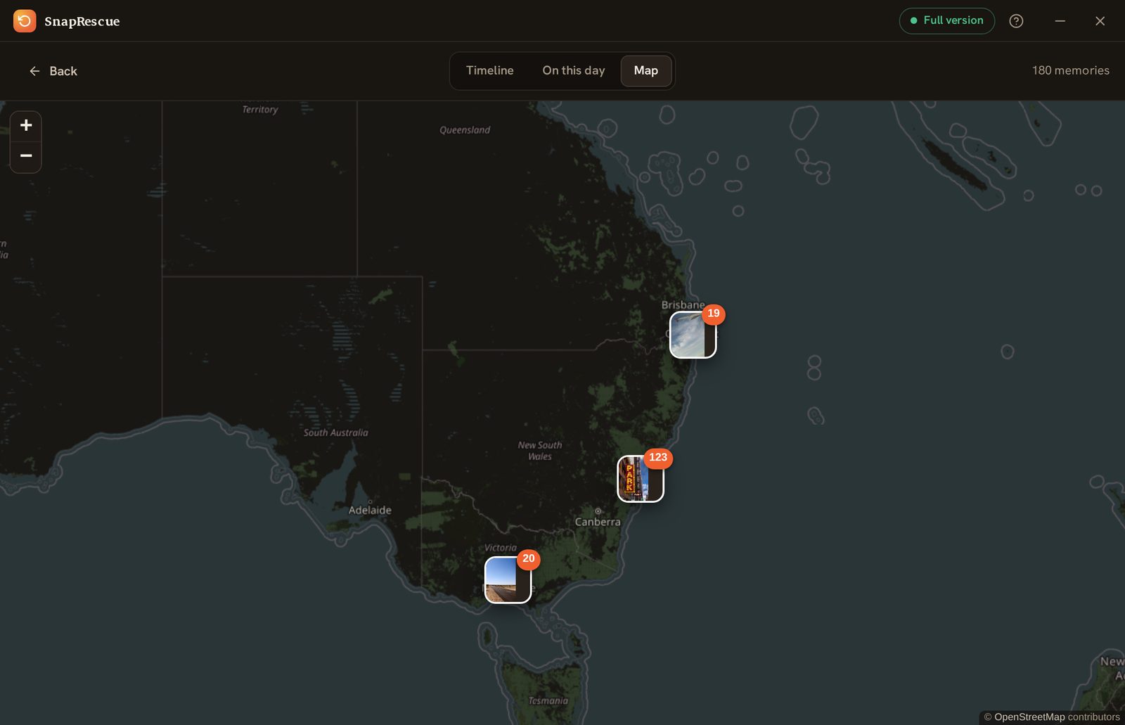Close the SnapRescue window
Screen dimensions: 1125x725
(1100, 21)
